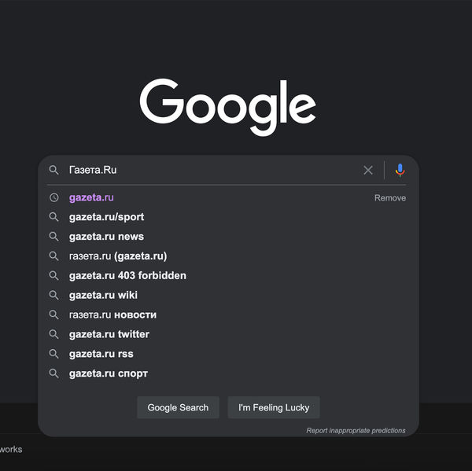Click search icon beside gazeta.ru twitter
The image size is (472, 471).
point(53,334)
